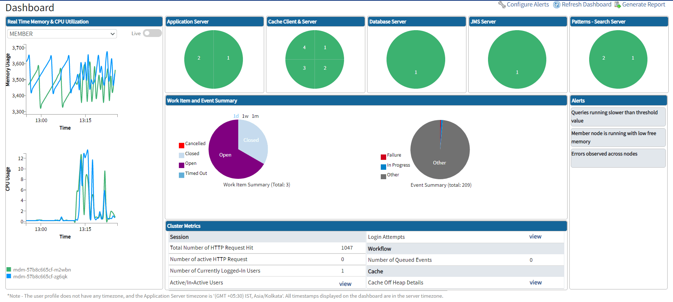The image size is (673, 302).
Task: Open the Active/In-Active Users view link
Action: [x=345, y=284]
